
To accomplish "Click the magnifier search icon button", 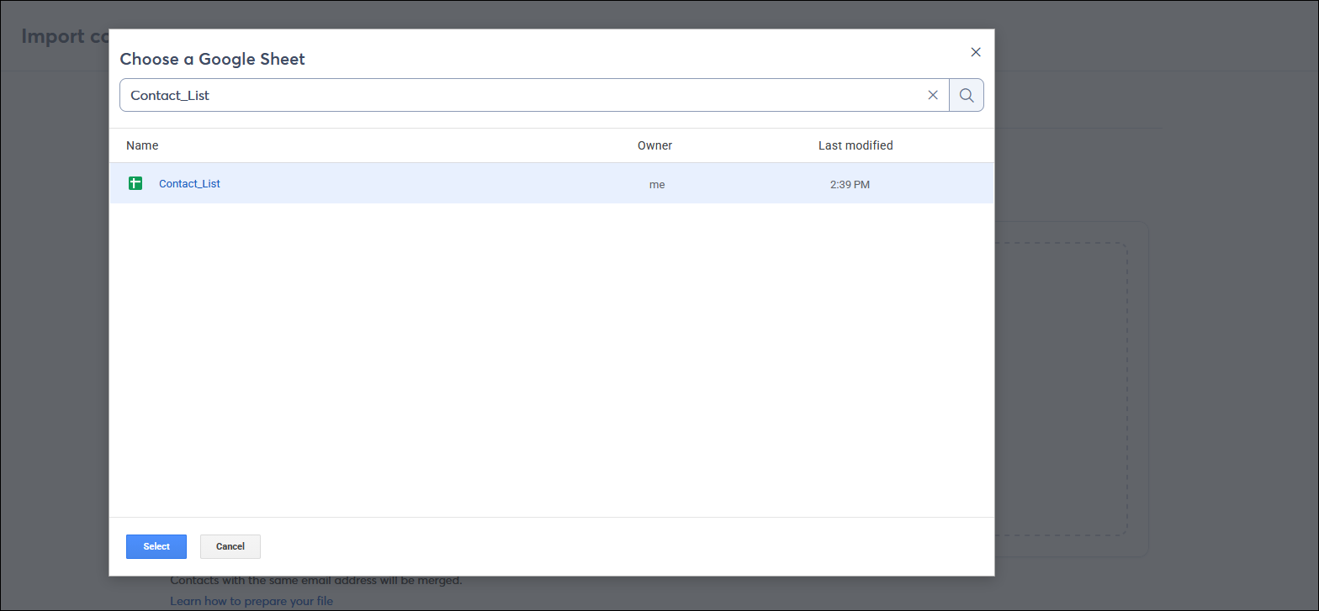I will coord(967,95).
